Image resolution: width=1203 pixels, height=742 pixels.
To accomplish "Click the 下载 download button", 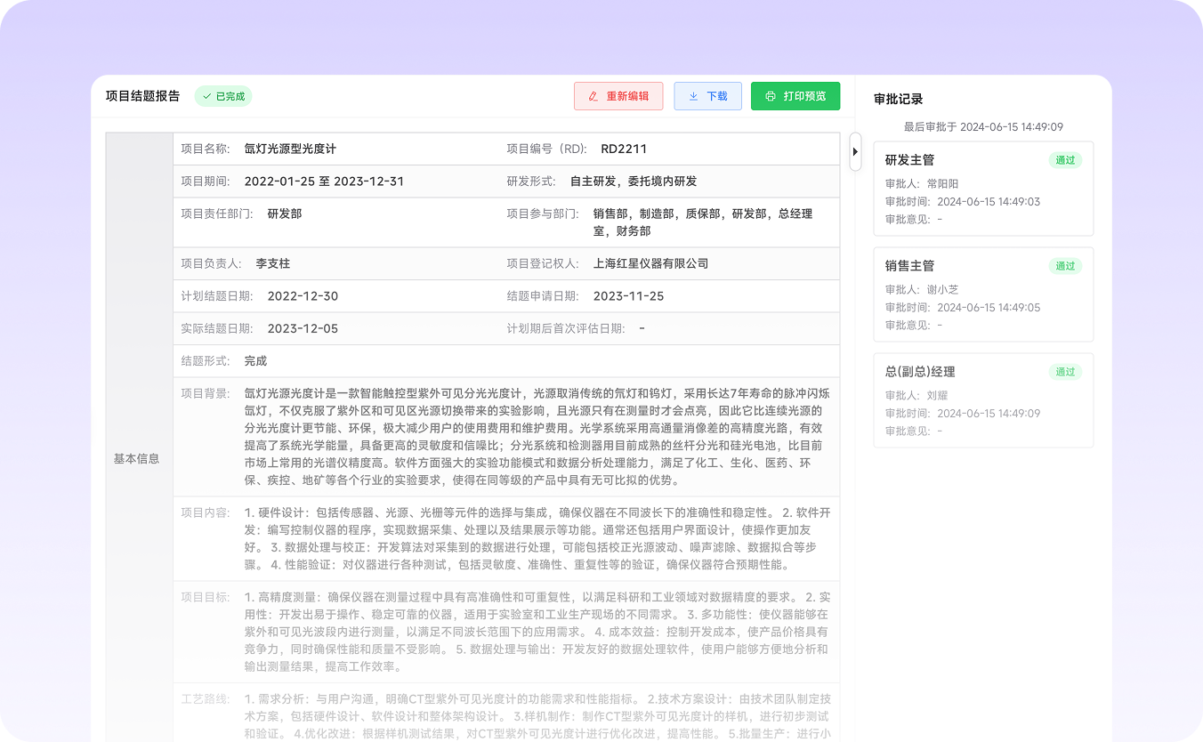I will pyautogui.click(x=707, y=96).
